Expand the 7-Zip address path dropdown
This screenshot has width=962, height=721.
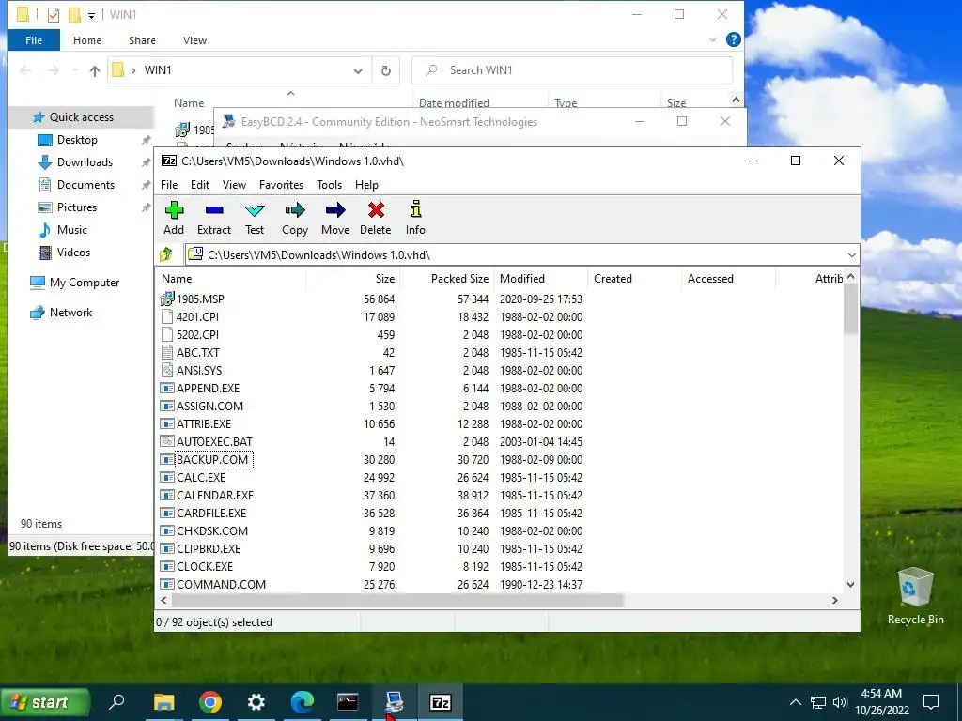[x=851, y=255]
